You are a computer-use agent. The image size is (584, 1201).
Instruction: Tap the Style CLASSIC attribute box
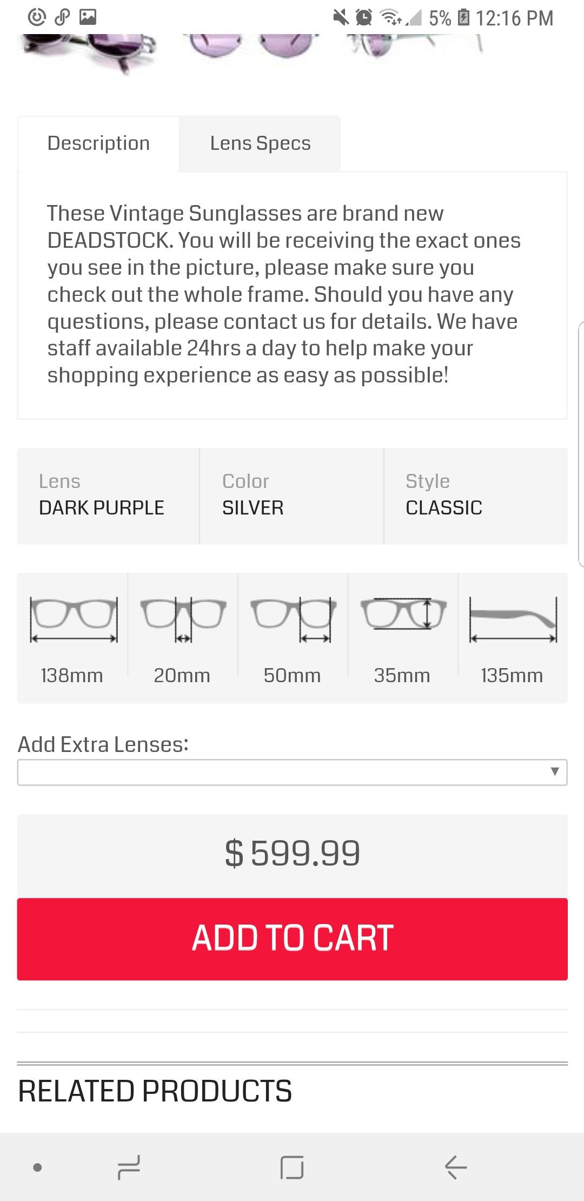(476, 496)
